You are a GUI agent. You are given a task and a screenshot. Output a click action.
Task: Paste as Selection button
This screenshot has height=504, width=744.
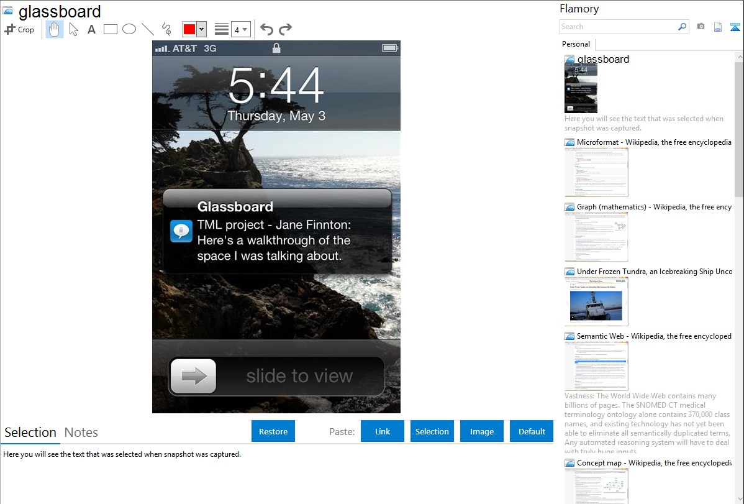[432, 431]
